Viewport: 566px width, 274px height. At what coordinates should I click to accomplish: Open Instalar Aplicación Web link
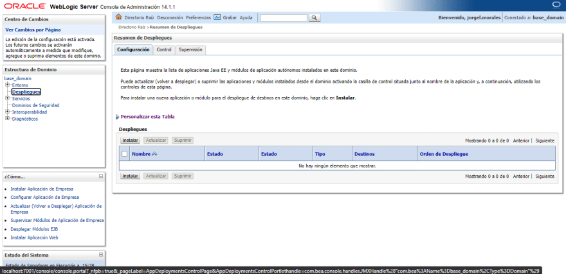click(x=34, y=237)
